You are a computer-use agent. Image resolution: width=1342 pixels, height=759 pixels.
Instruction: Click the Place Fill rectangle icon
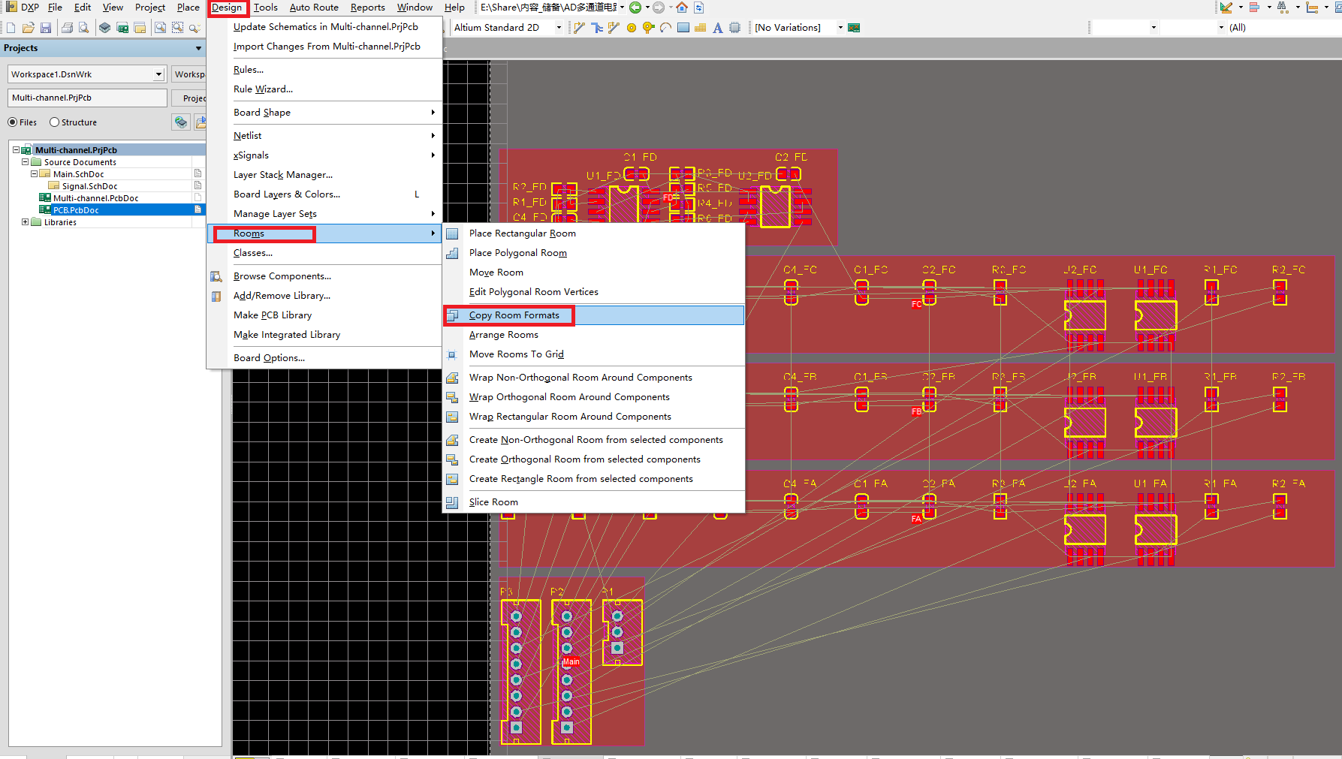[x=683, y=28]
